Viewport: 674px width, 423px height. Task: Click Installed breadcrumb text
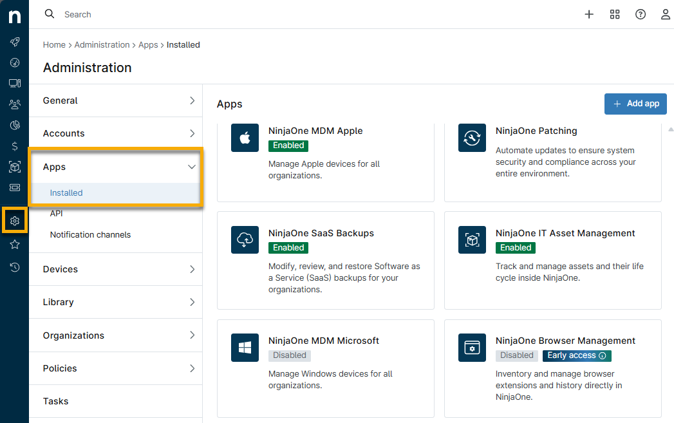click(x=183, y=44)
